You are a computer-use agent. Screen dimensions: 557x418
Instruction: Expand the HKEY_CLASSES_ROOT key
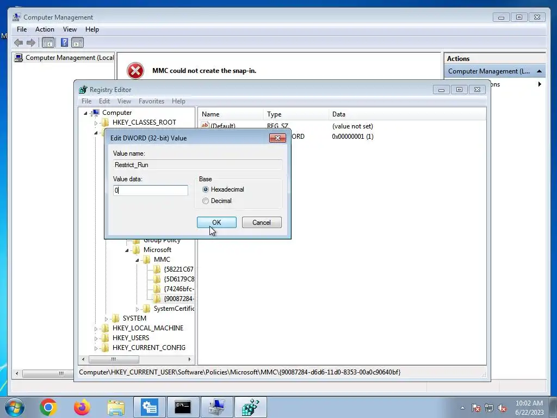[96, 123]
